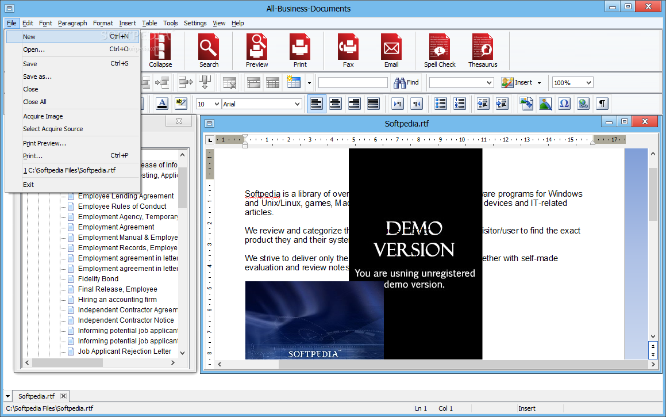The height and width of the screenshot is (417, 666).
Task: Run Spell Check
Action: 440,51
